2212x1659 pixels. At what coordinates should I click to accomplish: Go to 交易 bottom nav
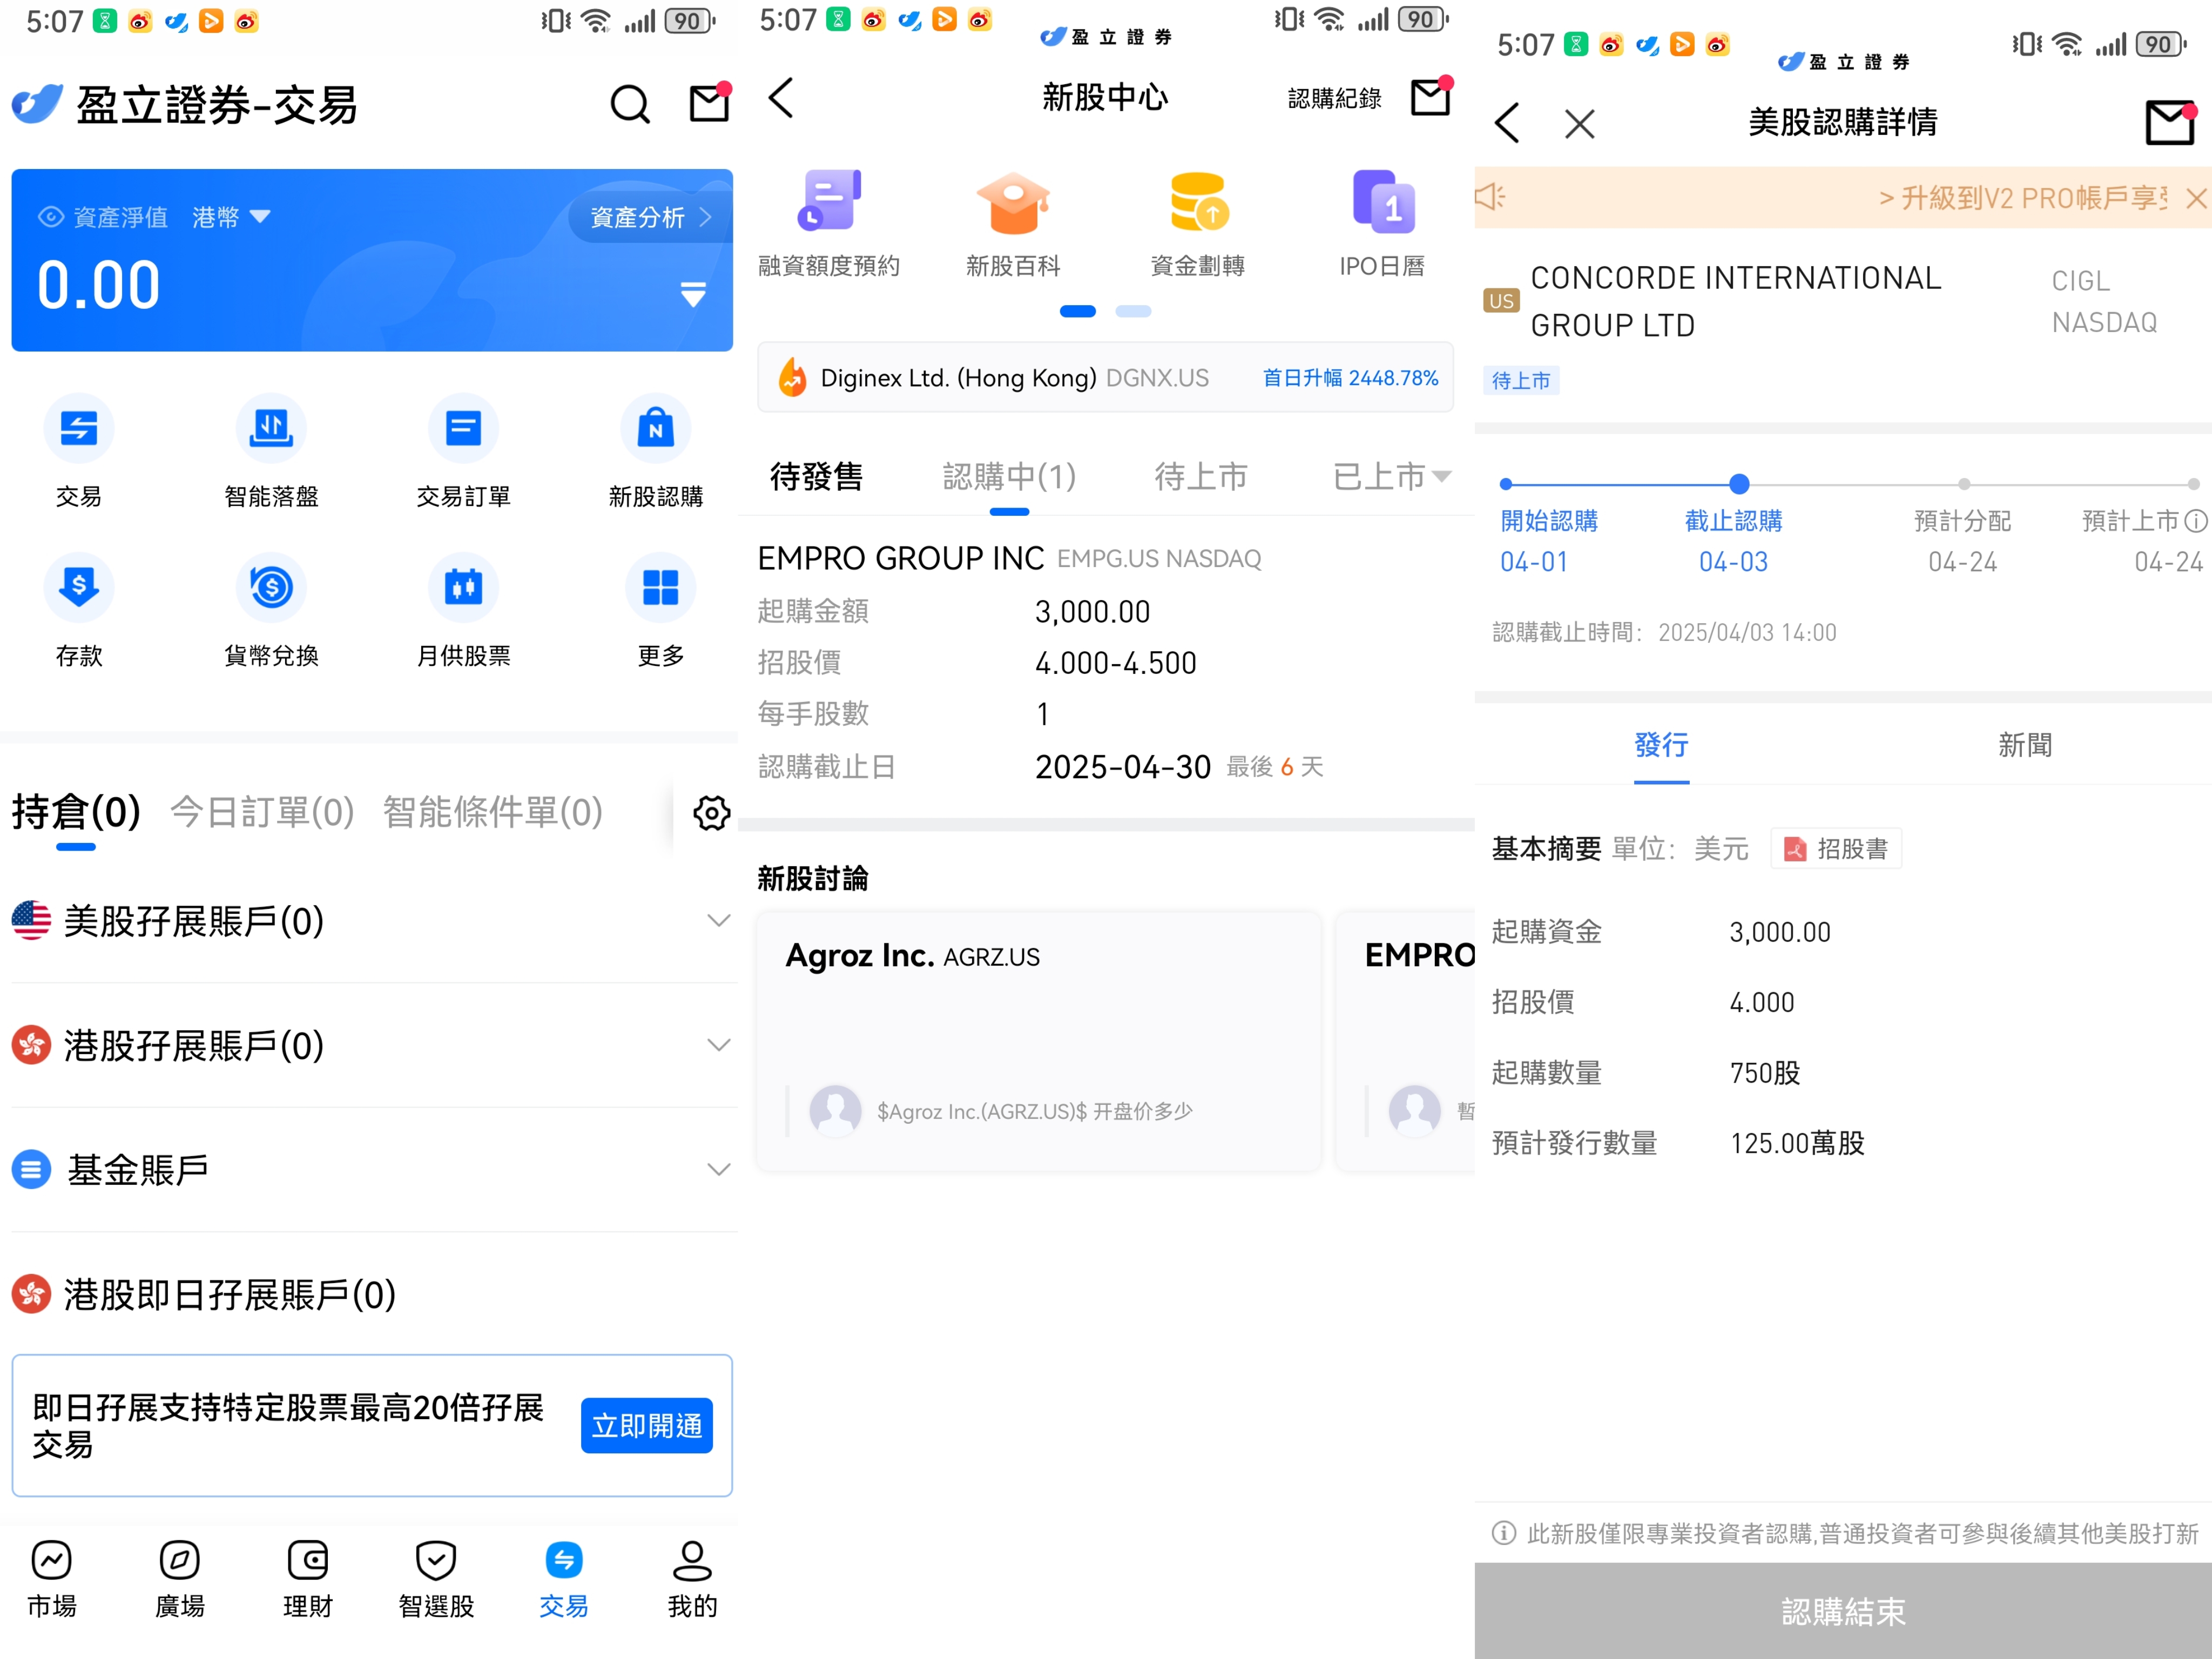pyautogui.click(x=564, y=1579)
